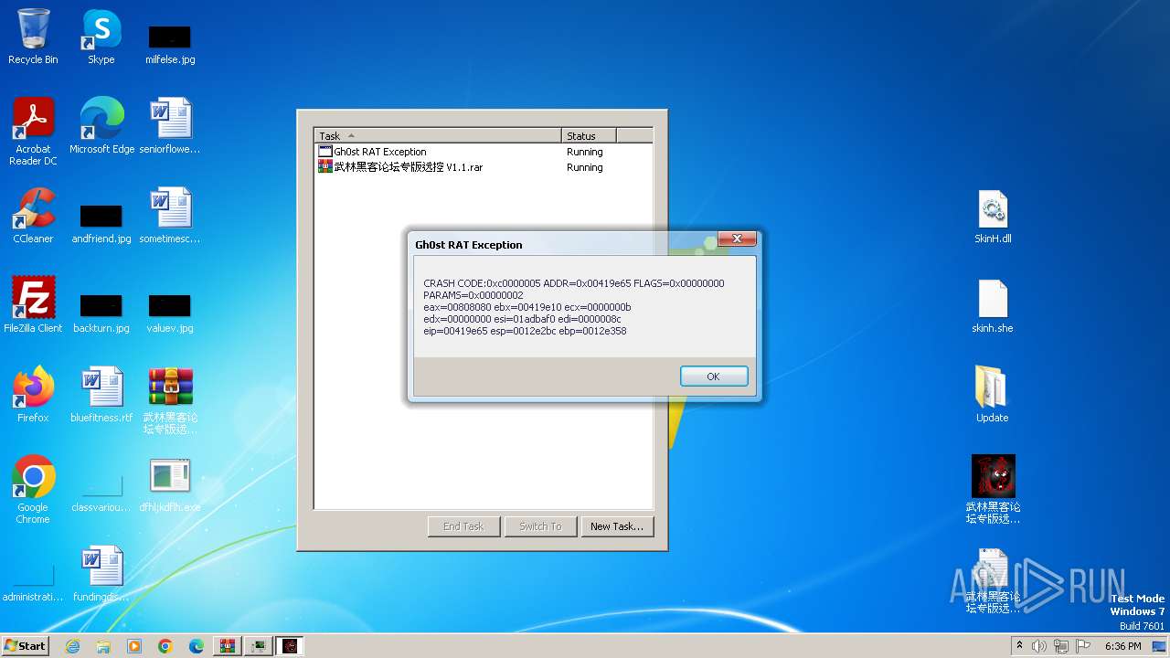Open the CCleaner desktop shortcut
This screenshot has height=658, width=1170.
pos(33,216)
